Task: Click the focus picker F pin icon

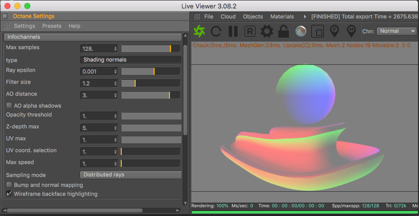Action: click(335, 31)
